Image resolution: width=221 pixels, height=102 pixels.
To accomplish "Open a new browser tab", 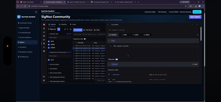I will pos(138,2).
